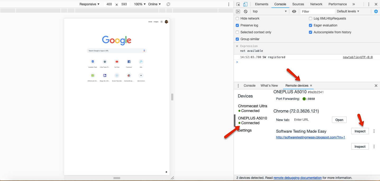The height and width of the screenshot is (181, 380).
Task: Open the softwaretestingmeasy blogspot link
Action: (x=310, y=137)
